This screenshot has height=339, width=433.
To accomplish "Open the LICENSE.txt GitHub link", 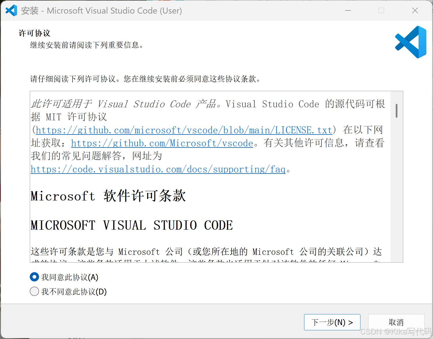I will click(184, 130).
